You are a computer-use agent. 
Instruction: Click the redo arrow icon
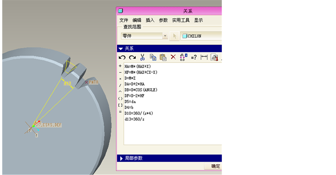coord(132,57)
